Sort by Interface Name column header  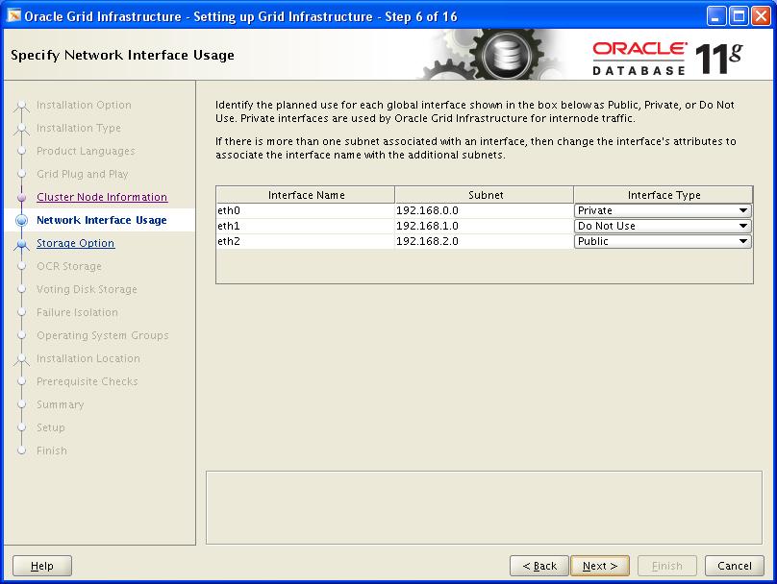pyautogui.click(x=306, y=195)
